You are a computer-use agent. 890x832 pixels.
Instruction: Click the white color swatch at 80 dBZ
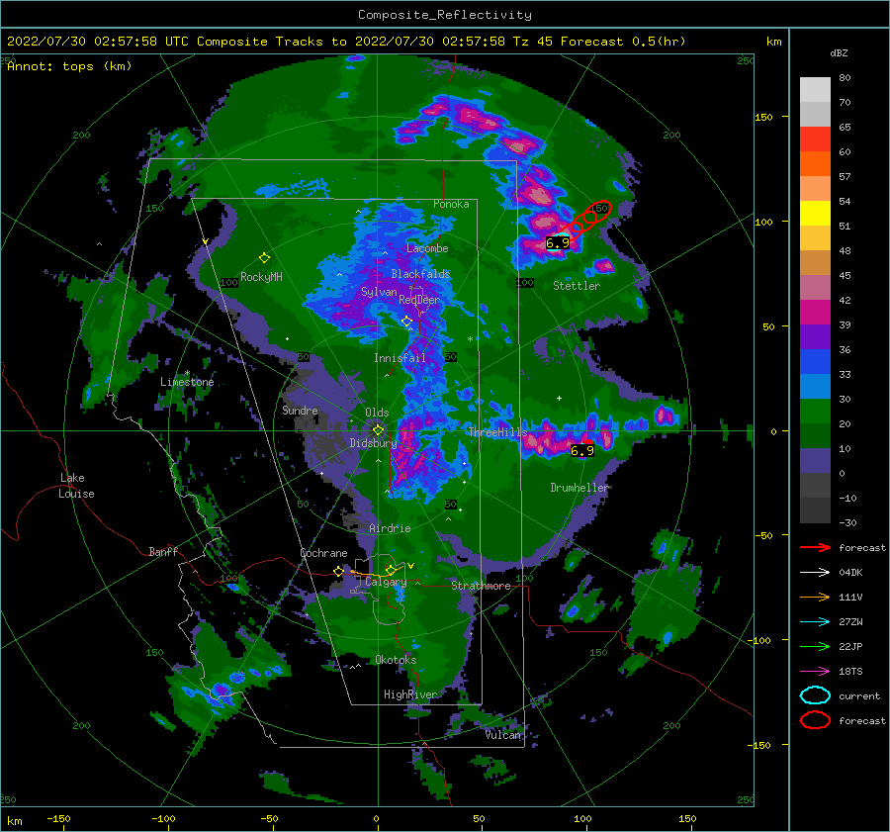tap(815, 89)
